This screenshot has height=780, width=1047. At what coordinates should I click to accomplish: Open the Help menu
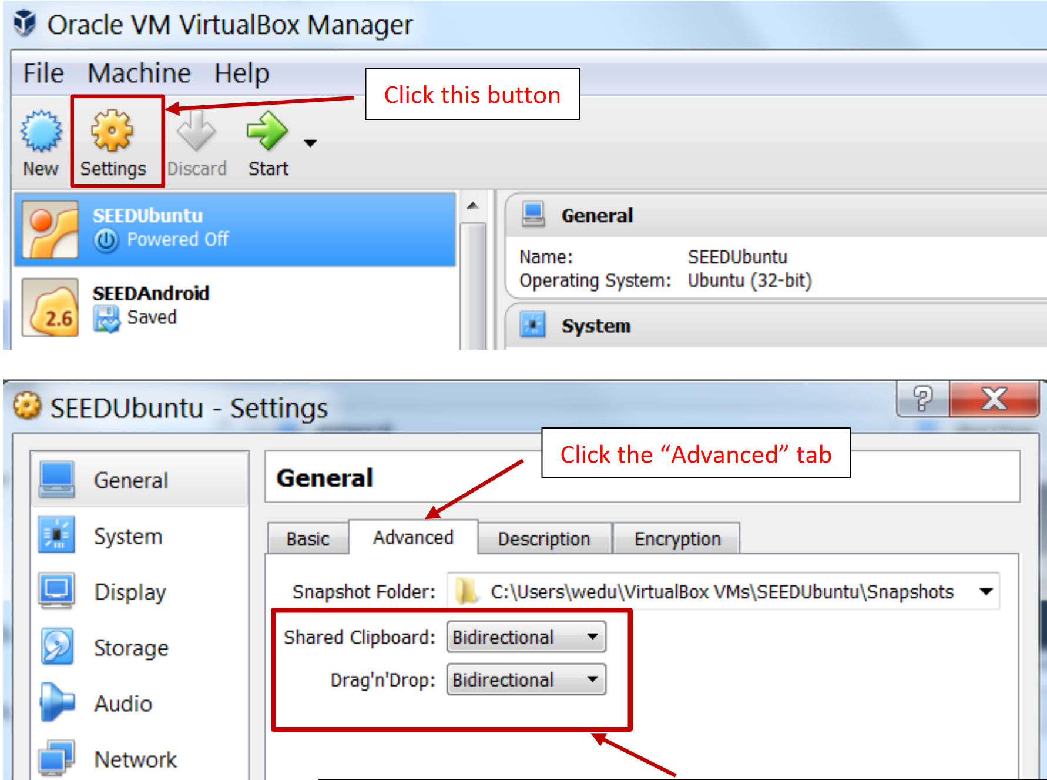coord(241,73)
